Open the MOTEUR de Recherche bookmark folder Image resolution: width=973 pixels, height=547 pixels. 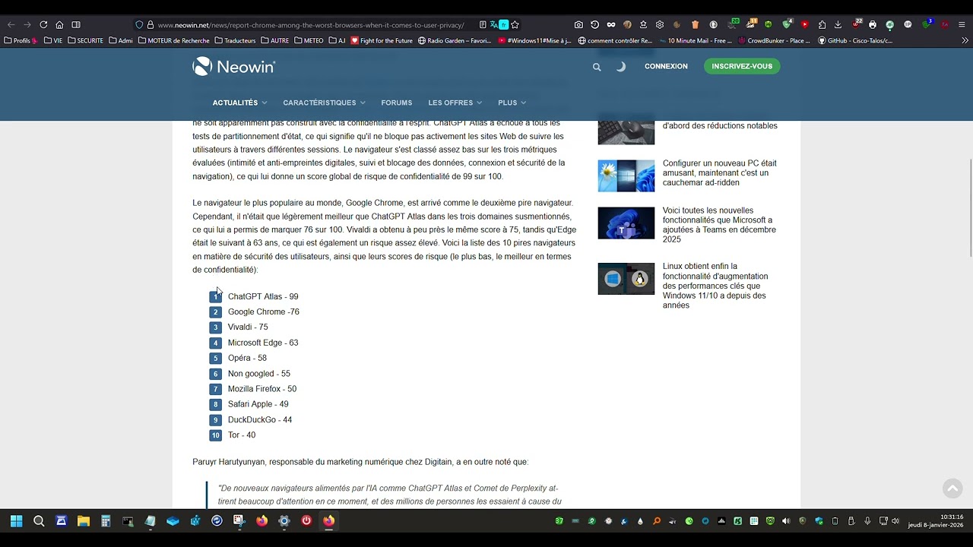[x=173, y=40]
